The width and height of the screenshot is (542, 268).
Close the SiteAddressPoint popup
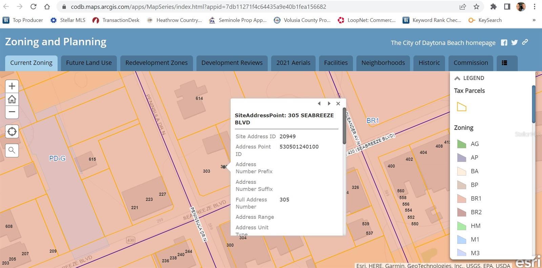[338, 104]
